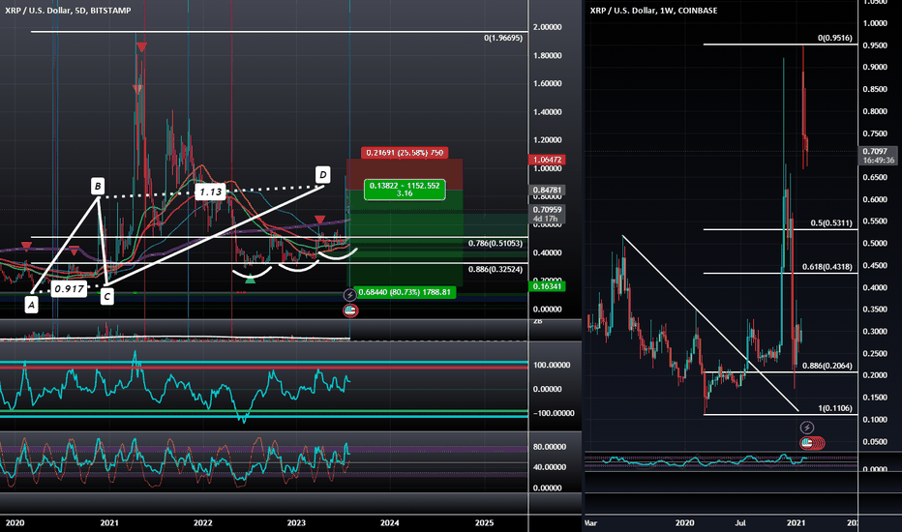Click the grey 0.84781 price tag
Viewport: 902px width, 532px height.
click(x=547, y=190)
